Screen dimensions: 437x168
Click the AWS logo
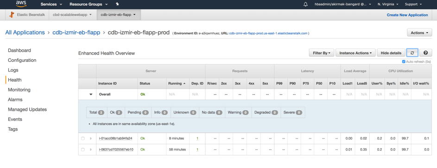coord(21,4)
